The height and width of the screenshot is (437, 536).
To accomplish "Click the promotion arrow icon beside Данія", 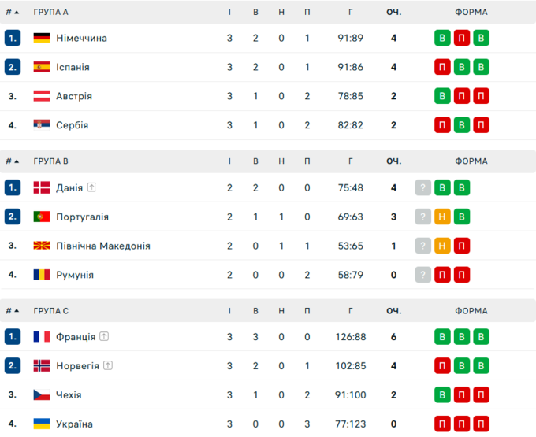I will (91, 187).
